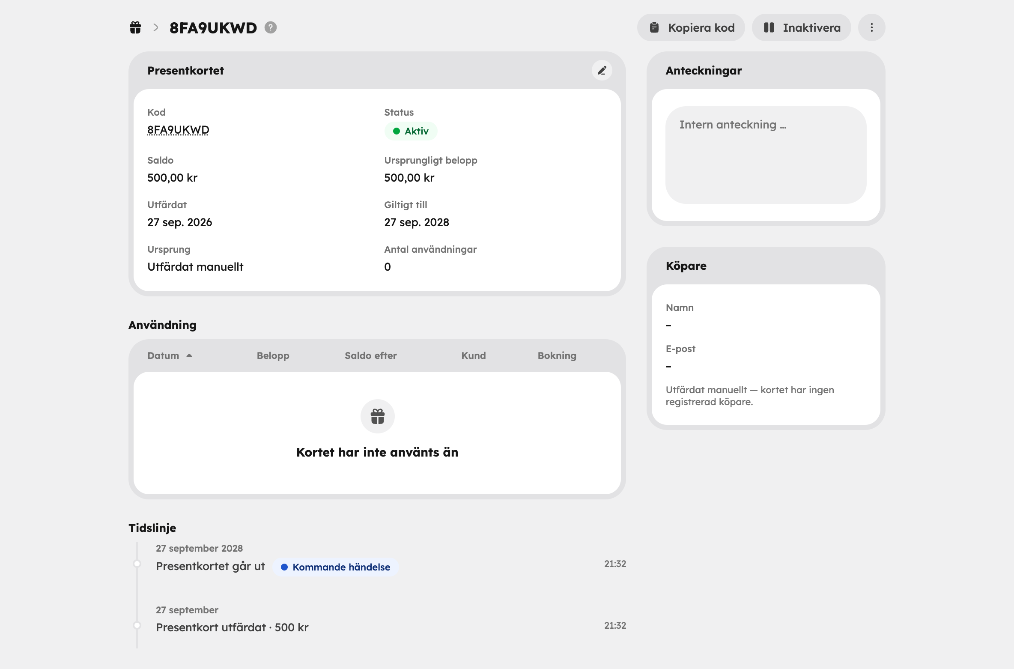The height and width of the screenshot is (669, 1014).
Task: Click the Saldo value 500,00 kr
Action: pyautogui.click(x=172, y=178)
